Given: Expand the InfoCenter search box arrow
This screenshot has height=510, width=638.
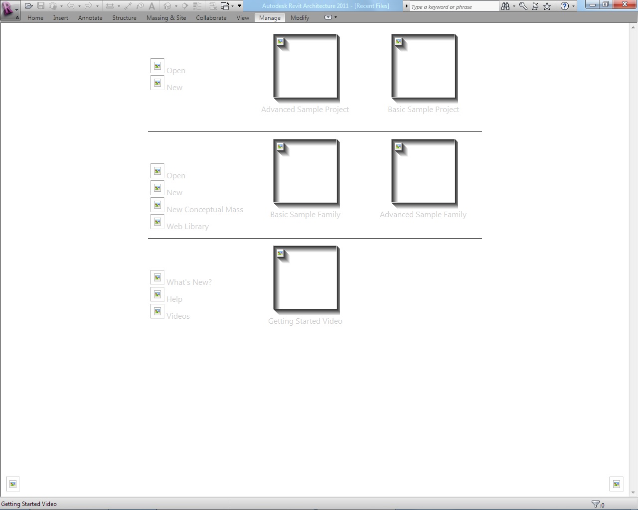Looking at the screenshot, I should [x=407, y=6].
